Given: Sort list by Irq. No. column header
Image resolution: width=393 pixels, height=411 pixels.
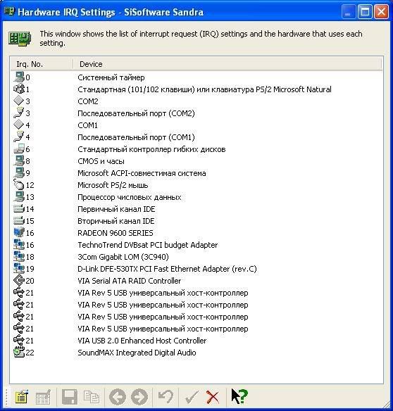Looking at the screenshot, I should pos(42,64).
